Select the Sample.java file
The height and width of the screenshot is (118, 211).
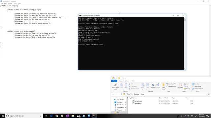click(x=138, y=103)
